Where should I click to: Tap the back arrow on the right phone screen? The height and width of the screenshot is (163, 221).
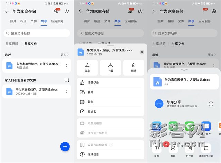pos(154,11)
